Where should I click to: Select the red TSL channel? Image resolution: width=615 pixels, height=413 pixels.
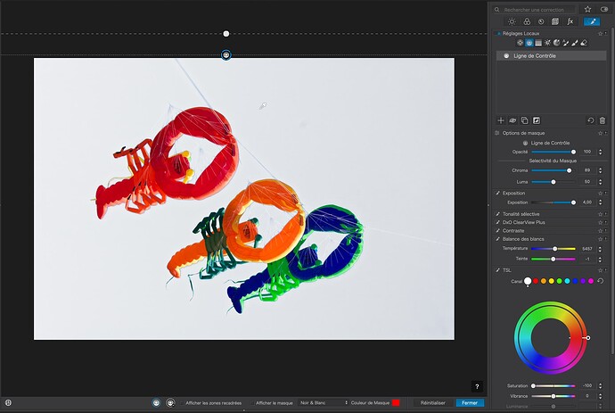point(536,281)
